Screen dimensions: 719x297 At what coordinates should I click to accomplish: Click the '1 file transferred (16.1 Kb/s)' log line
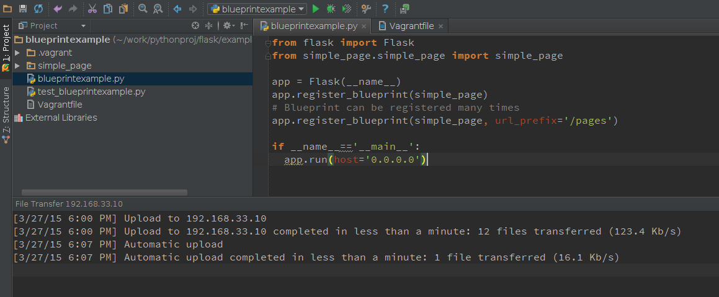pos(317,257)
